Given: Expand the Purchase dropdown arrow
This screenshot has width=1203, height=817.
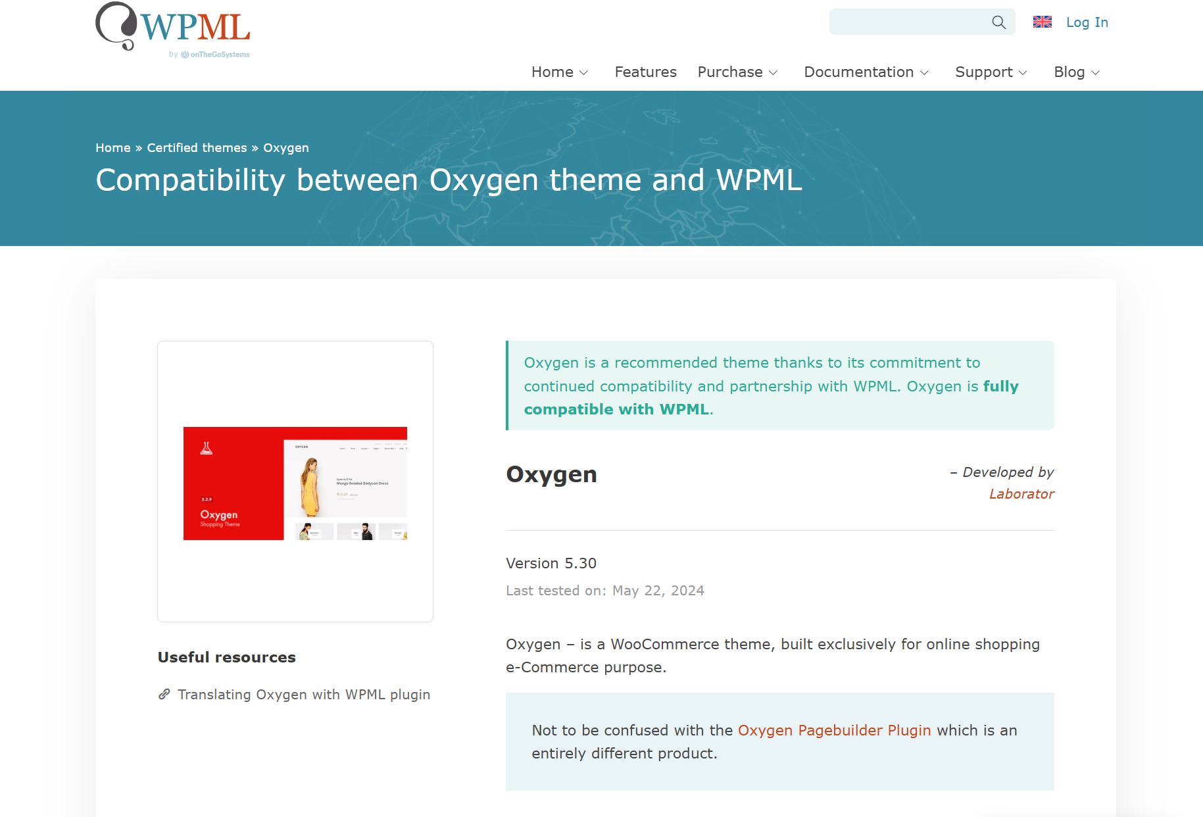Looking at the screenshot, I should (773, 73).
